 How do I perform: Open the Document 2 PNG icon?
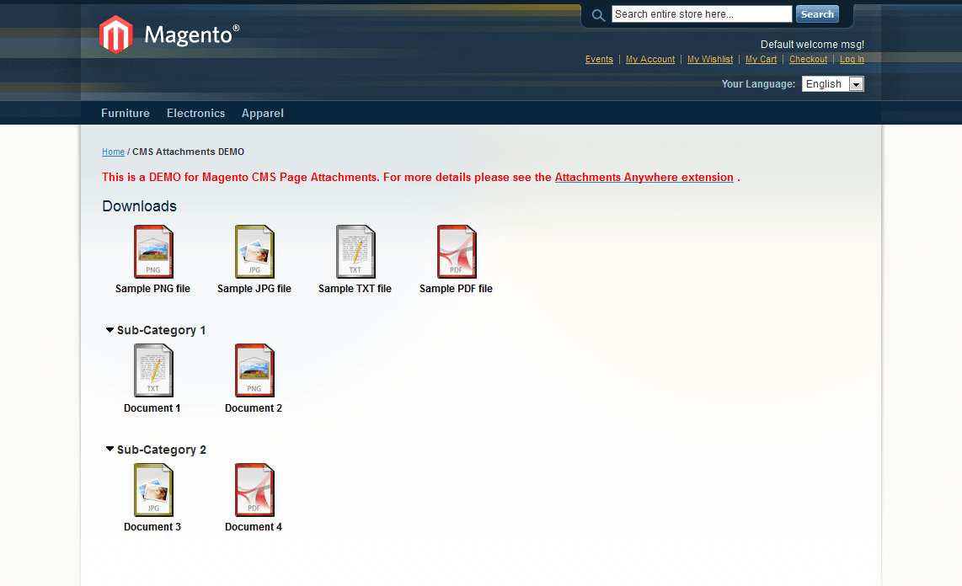tap(254, 370)
